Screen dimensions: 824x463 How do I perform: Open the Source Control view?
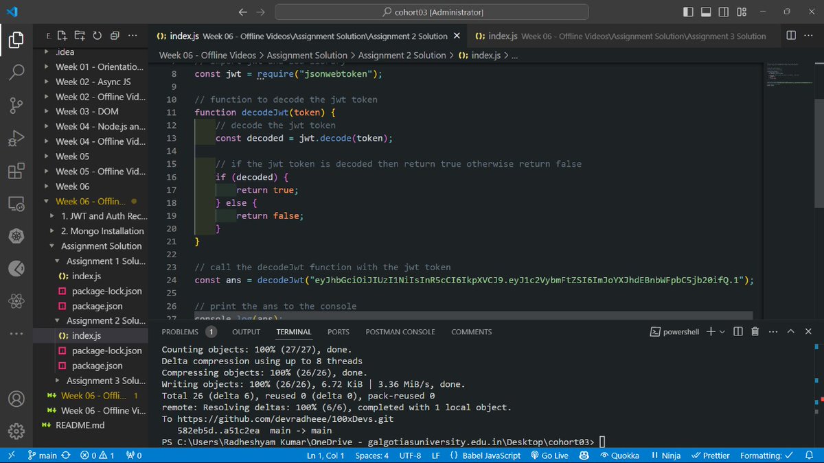click(16, 105)
